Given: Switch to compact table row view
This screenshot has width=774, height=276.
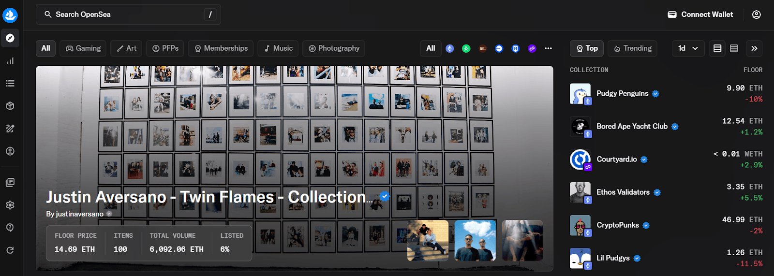Looking at the screenshot, I should click(x=734, y=48).
